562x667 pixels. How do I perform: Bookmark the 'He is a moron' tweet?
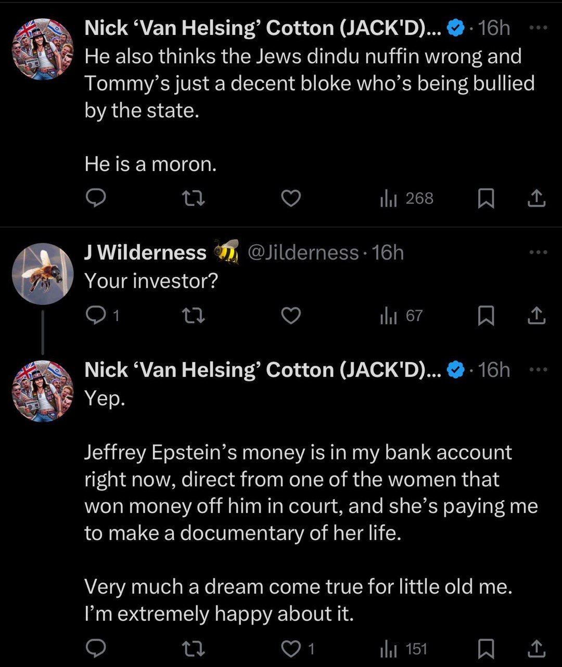point(486,198)
